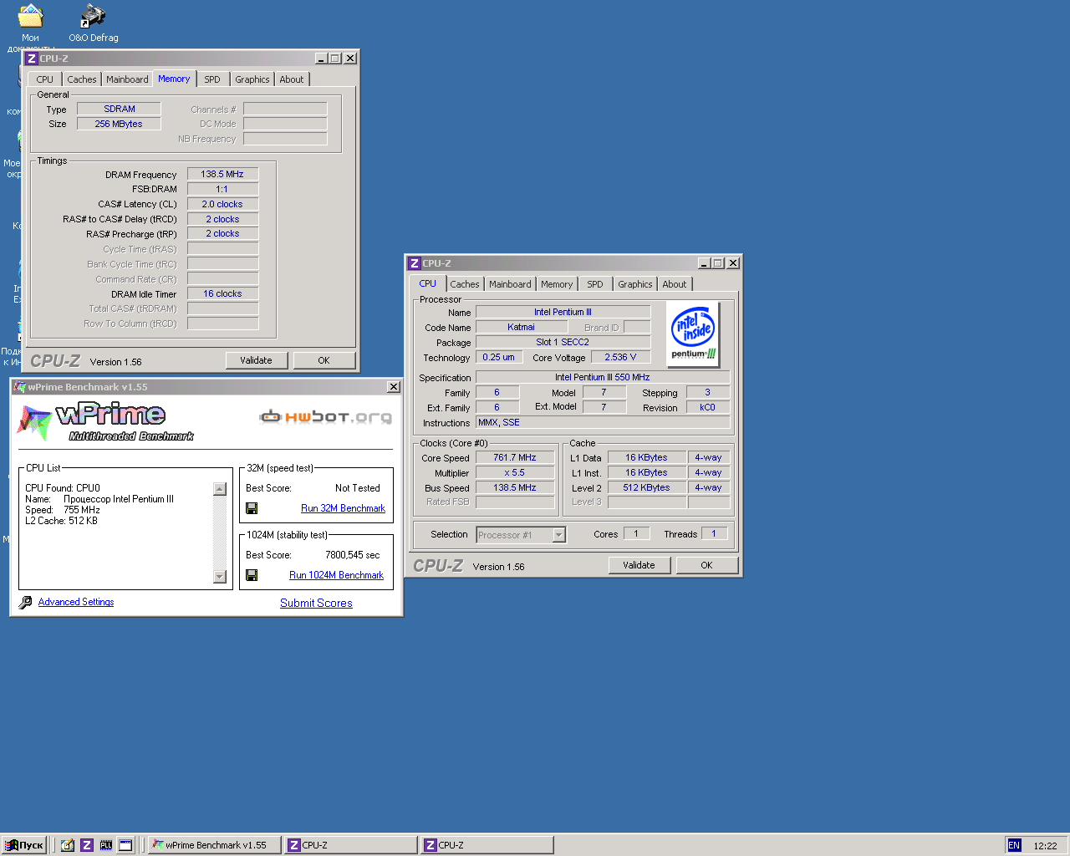Screen dimensions: 1070x856
Task: Save the 32M score using the floppy icon
Action: [252, 508]
